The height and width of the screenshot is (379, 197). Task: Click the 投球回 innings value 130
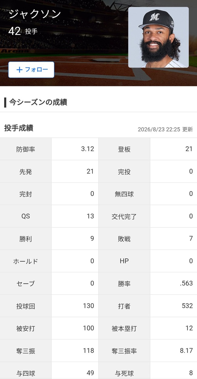pos(88,306)
